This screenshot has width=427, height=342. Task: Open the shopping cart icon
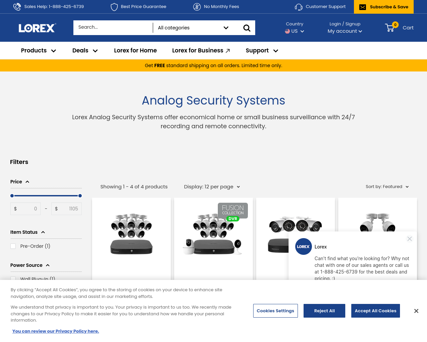click(x=390, y=28)
